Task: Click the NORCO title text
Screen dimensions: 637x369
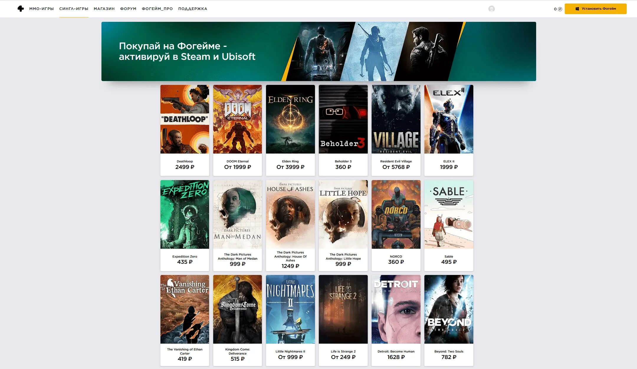Action: [396, 256]
